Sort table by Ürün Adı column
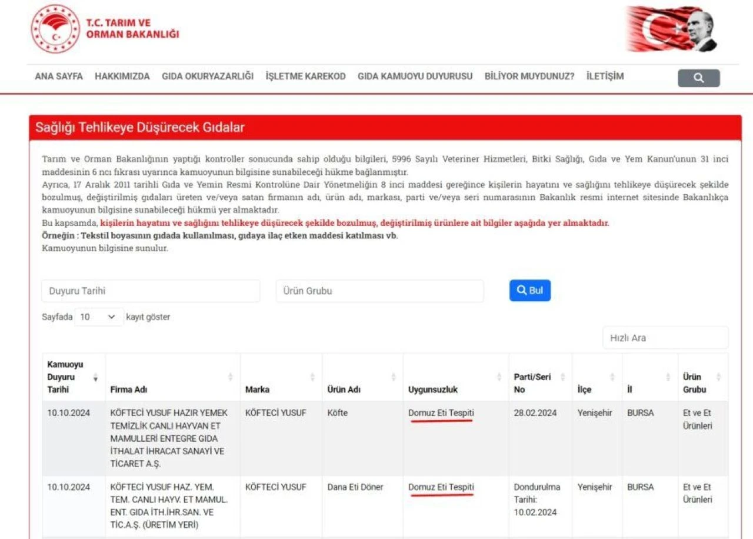Image resolution: width=753 pixels, height=539 pixels. [x=394, y=378]
